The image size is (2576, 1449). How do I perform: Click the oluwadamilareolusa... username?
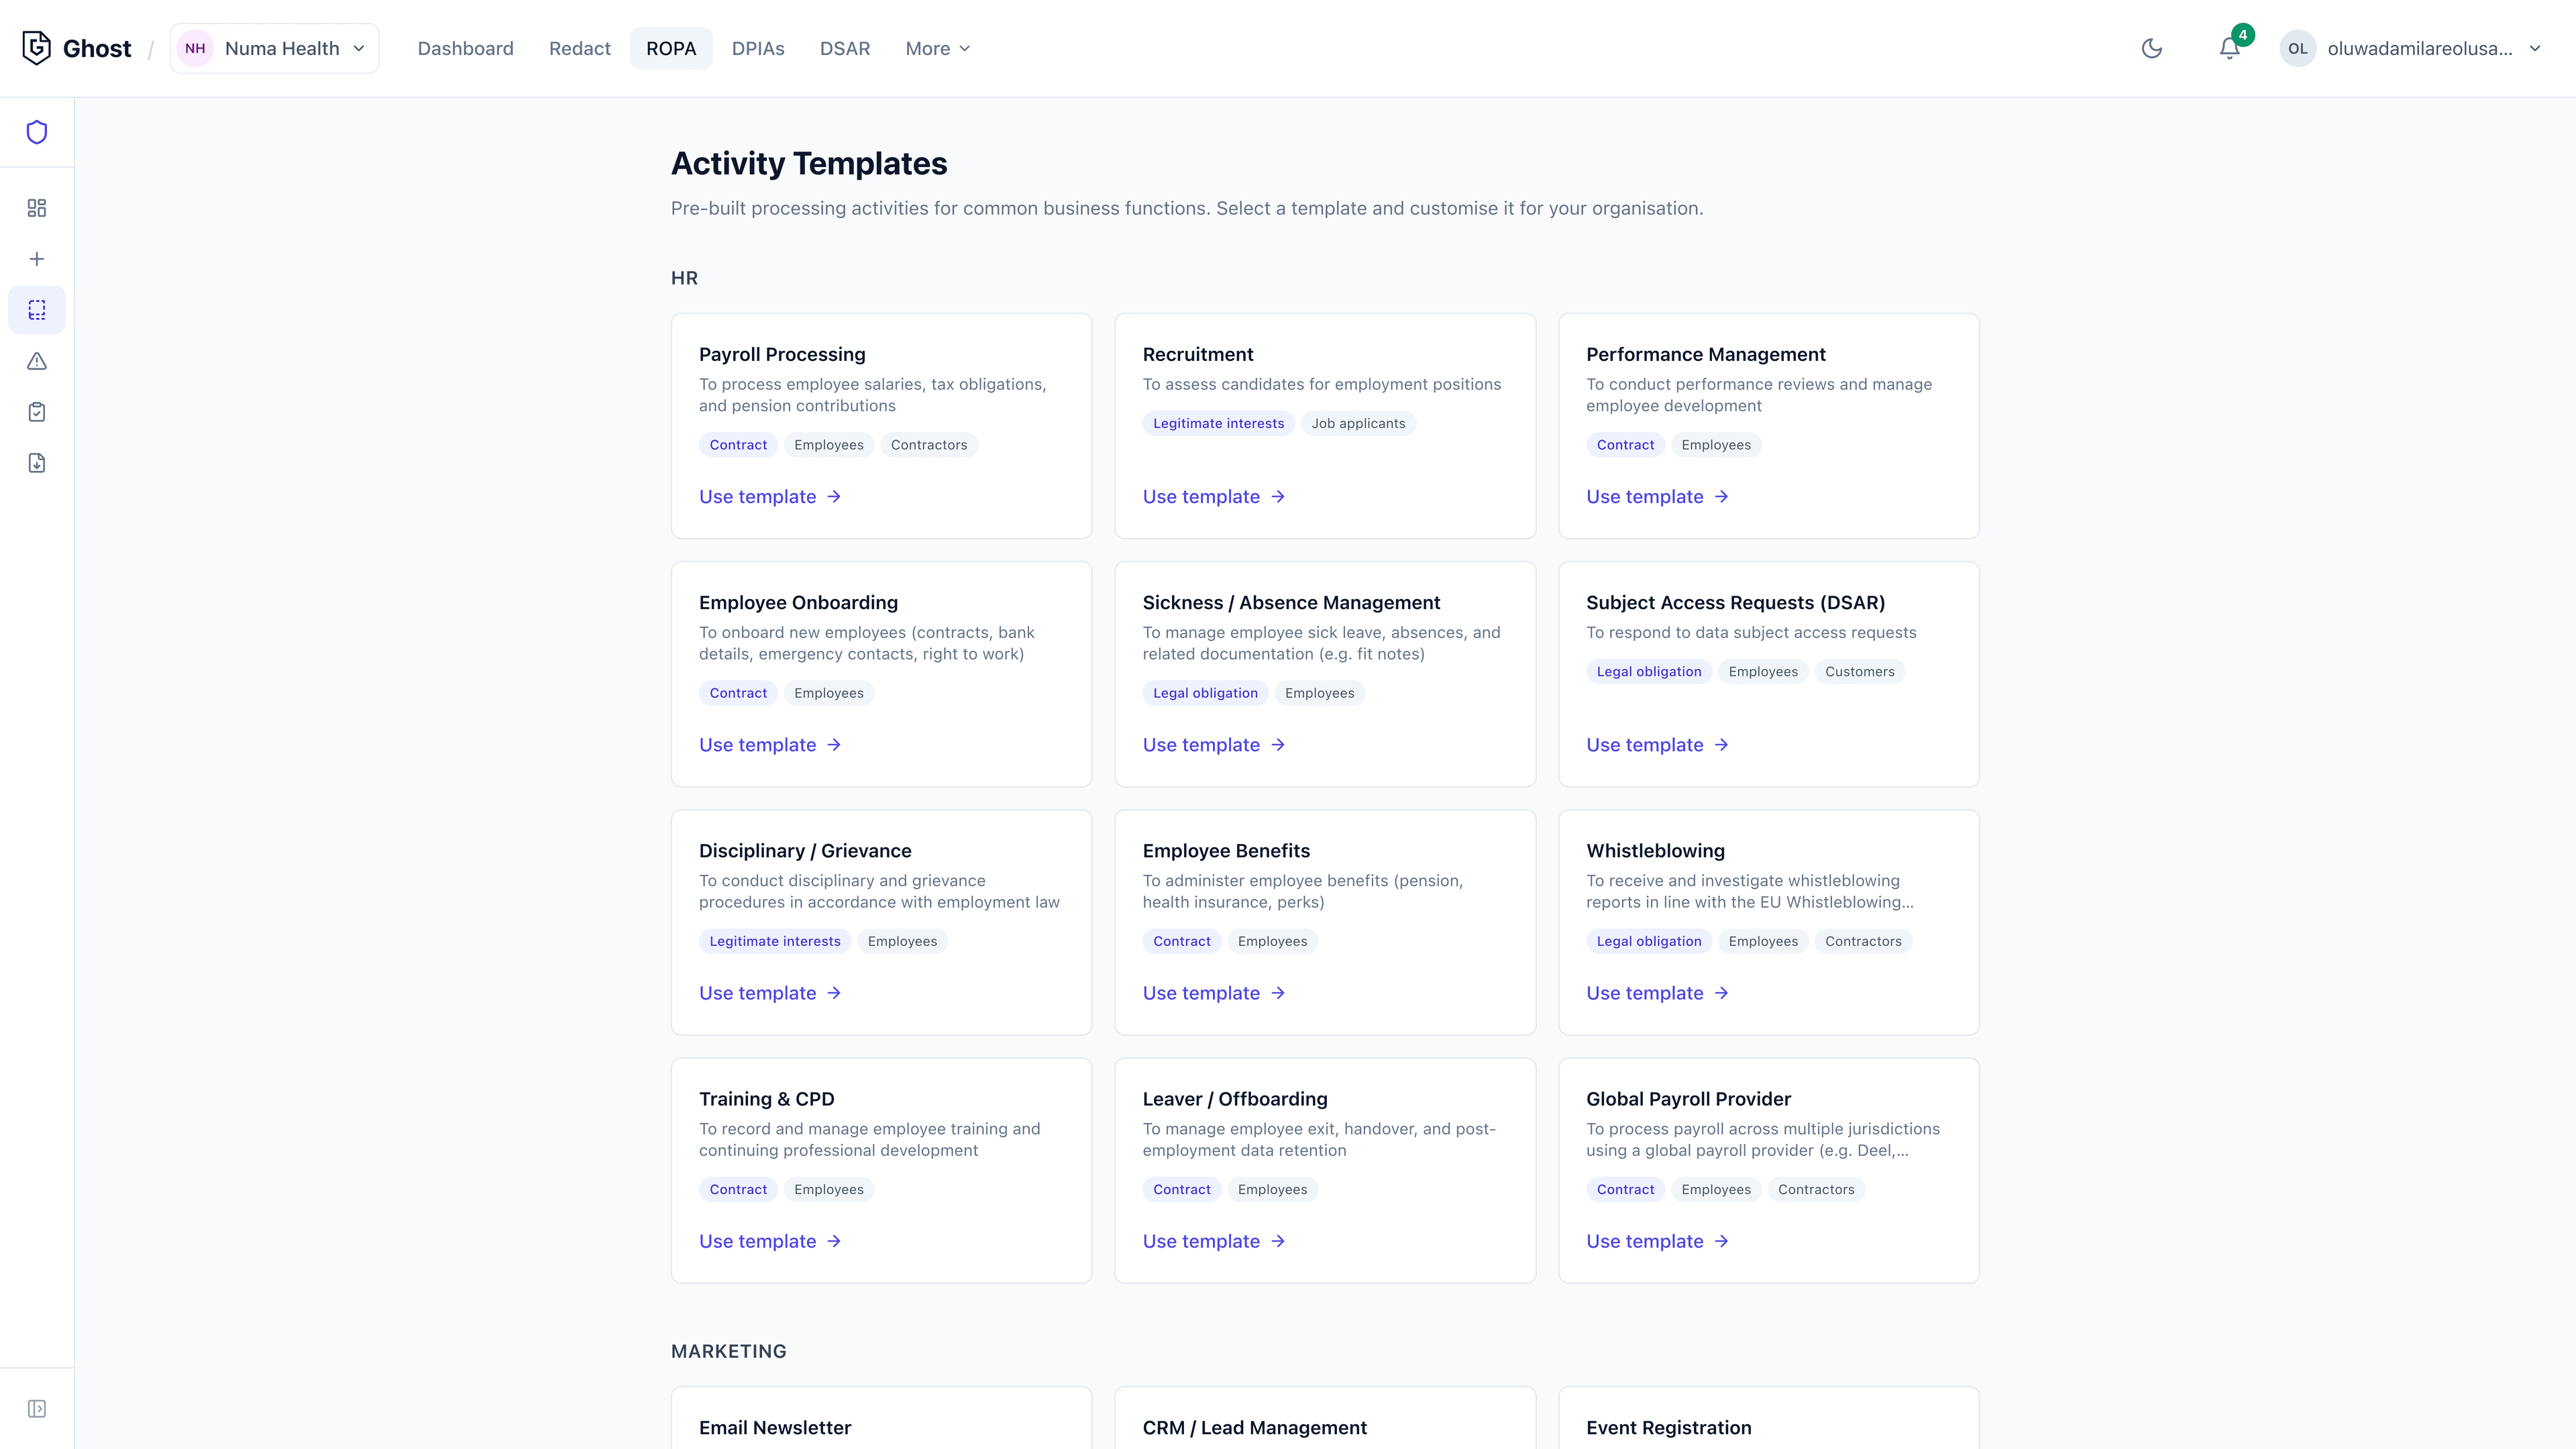[x=2420, y=48]
